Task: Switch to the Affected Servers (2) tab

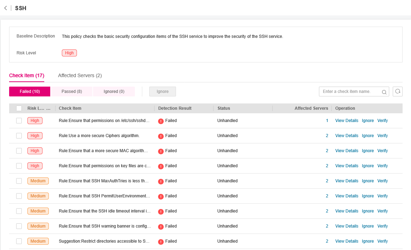Action: (x=80, y=75)
